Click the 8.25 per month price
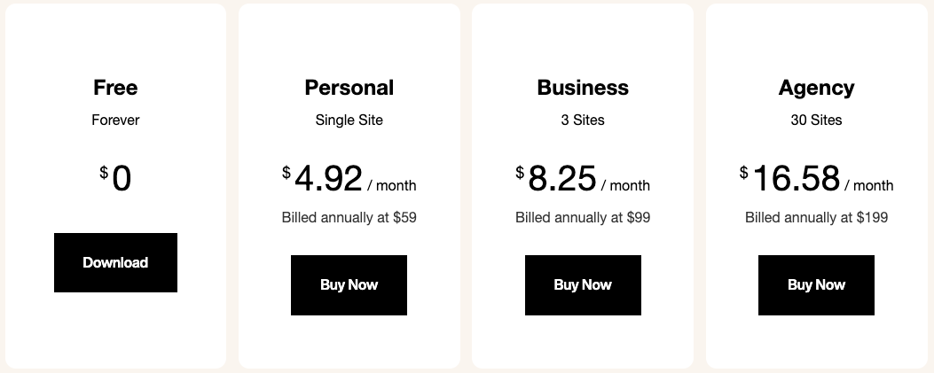Screen dimensions: 934x373 [583, 178]
